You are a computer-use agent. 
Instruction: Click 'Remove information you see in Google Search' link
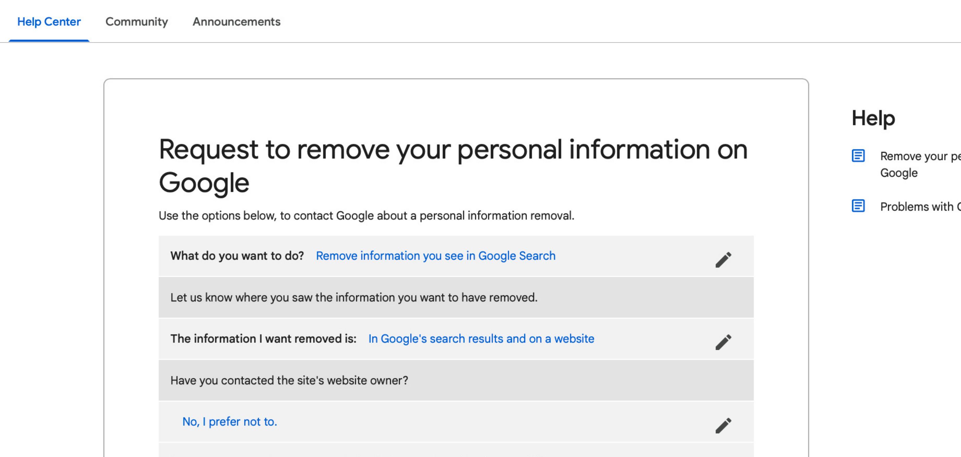pyautogui.click(x=435, y=256)
